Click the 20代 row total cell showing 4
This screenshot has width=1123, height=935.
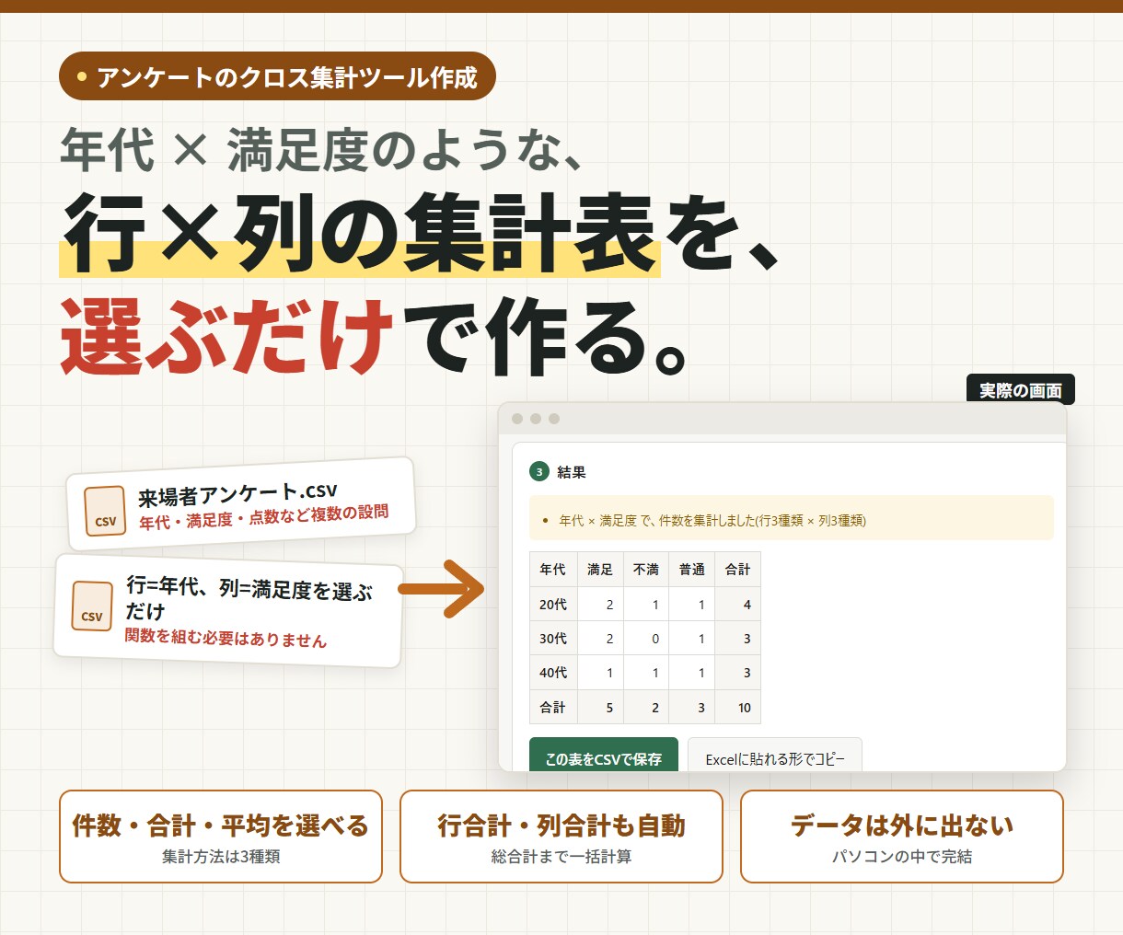[738, 605]
